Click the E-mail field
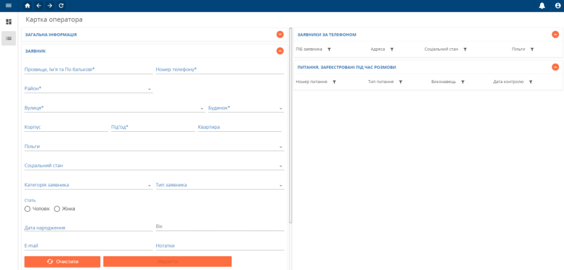The width and height of the screenshot is (564, 270). 88,246
